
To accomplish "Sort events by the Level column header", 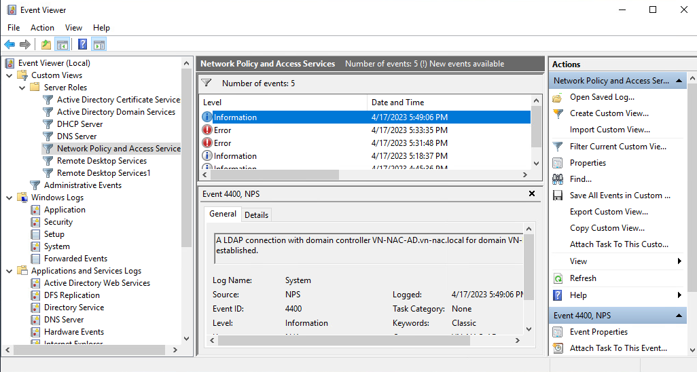I will [283, 103].
